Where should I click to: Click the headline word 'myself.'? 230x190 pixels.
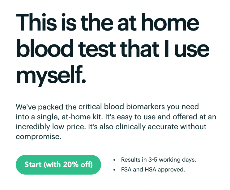coord(51,76)
